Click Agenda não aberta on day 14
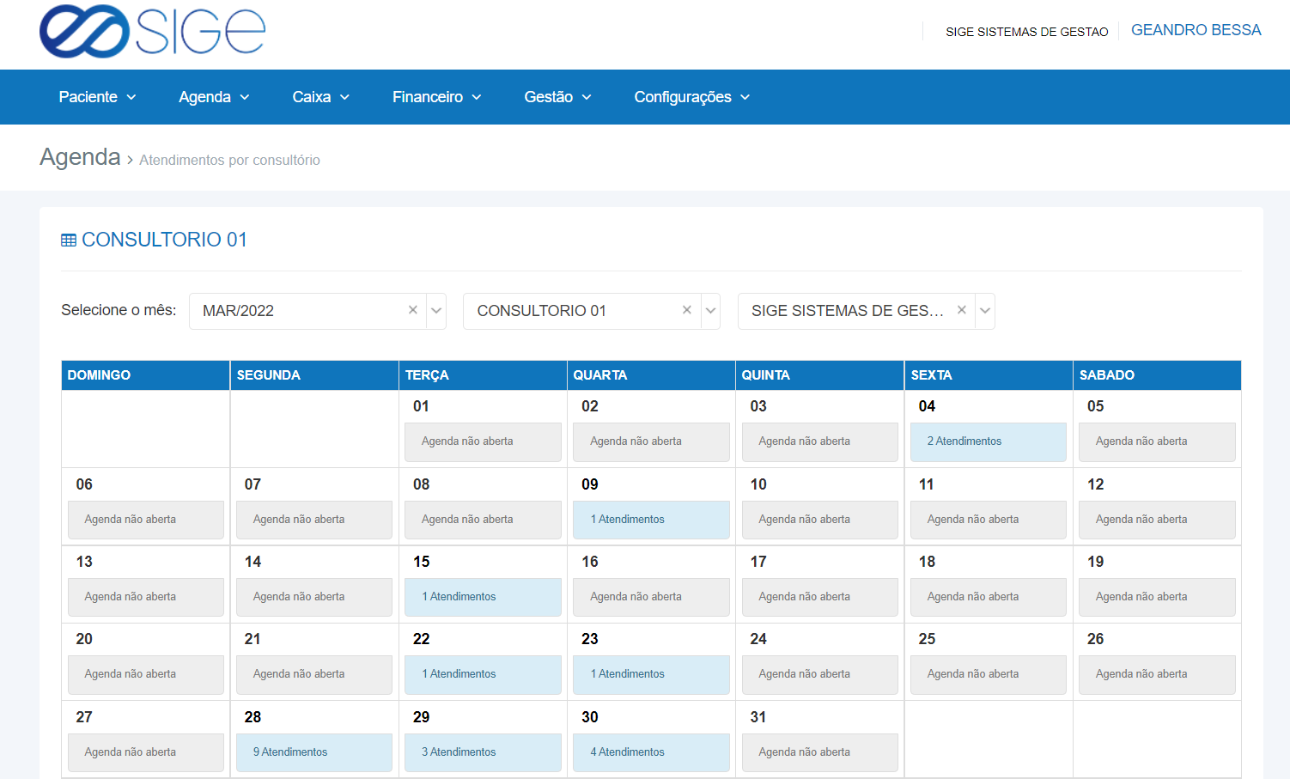This screenshot has height=779, width=1290. 314,597
